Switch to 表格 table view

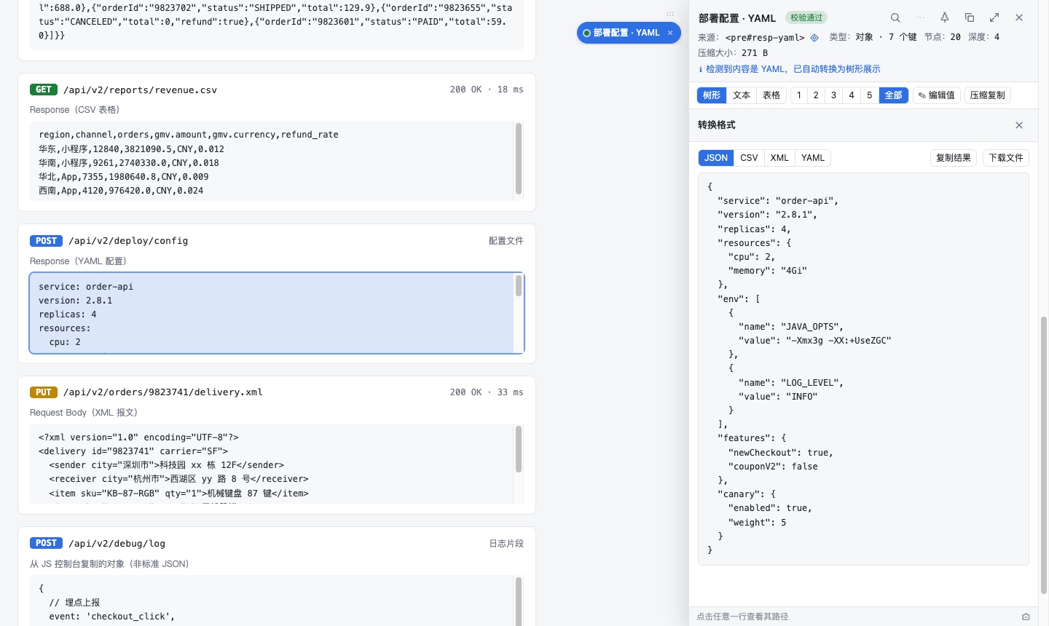pos(771,95)
